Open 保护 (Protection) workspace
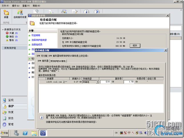Image resolution: width=184 pixels, height=138 pixels. click(x=15, y=106)
